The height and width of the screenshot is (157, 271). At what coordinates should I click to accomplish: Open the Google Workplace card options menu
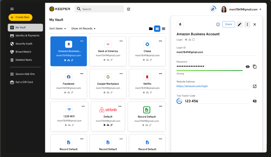(121, 74)
